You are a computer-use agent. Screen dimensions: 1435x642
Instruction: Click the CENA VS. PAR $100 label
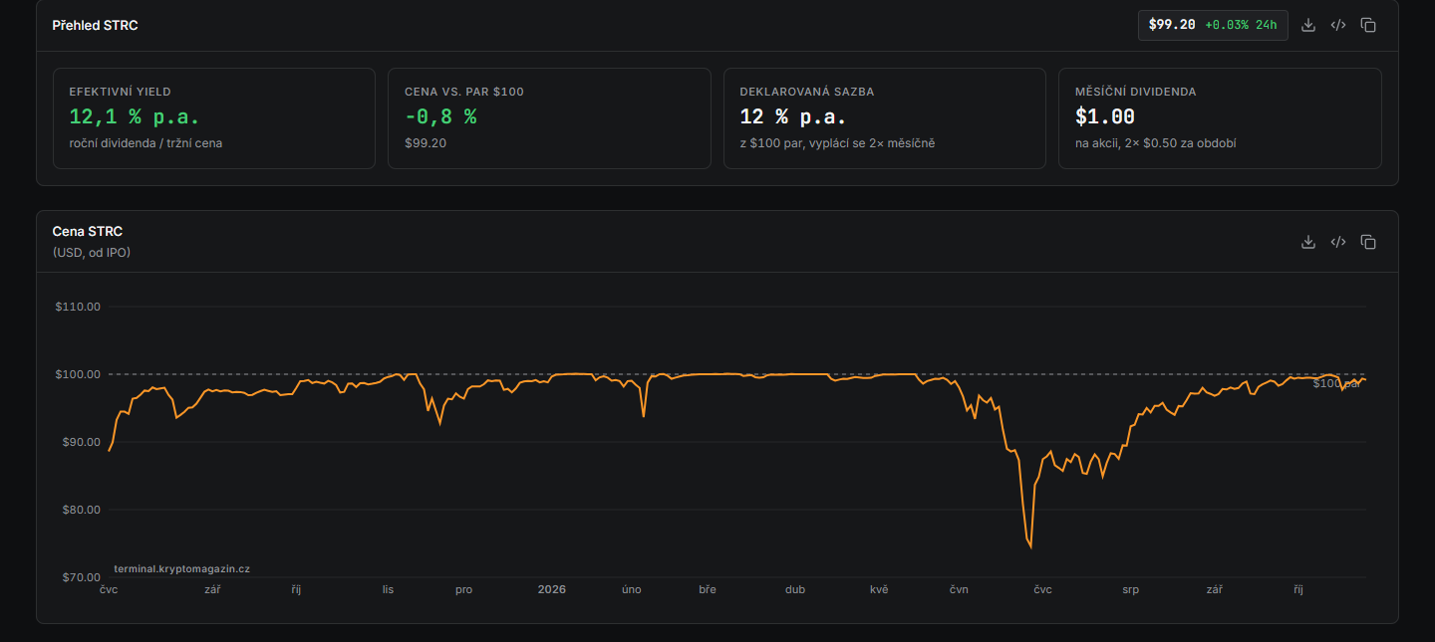(x=464, y=92)
